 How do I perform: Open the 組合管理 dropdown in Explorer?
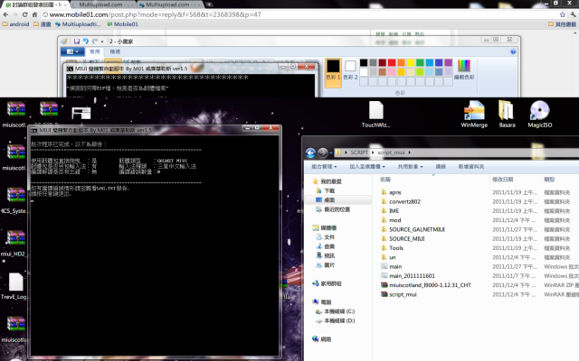coord(324,166)
